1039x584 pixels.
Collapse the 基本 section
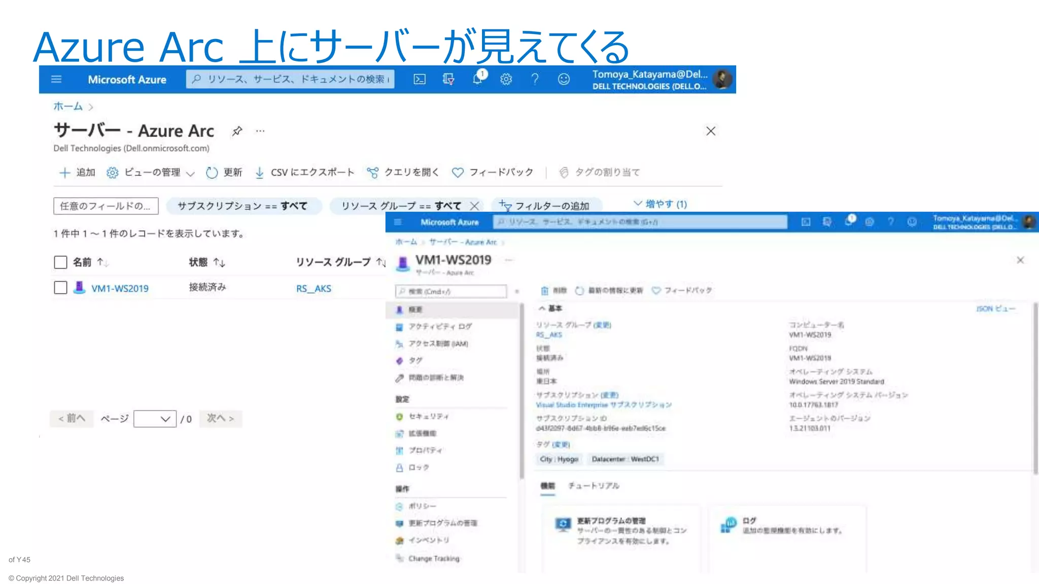pos(550,308)
